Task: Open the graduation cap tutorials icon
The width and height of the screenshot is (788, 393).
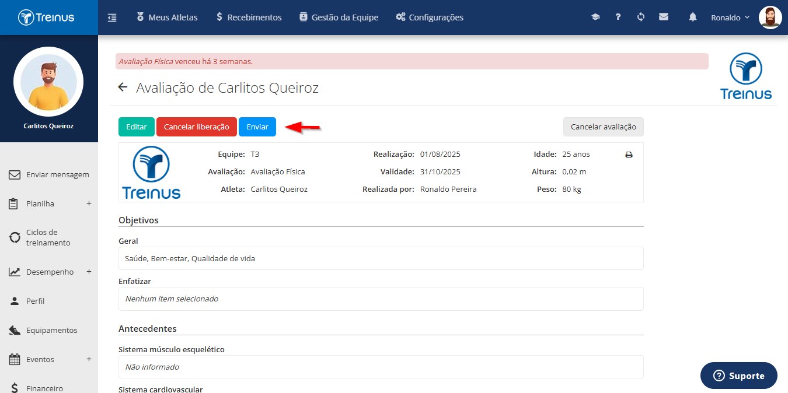Action: [x=595, y=17]
